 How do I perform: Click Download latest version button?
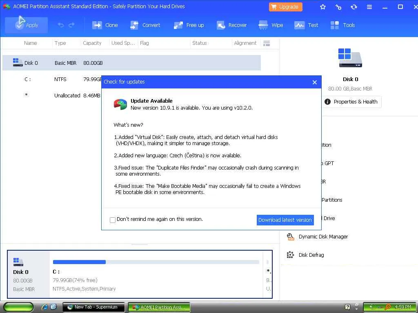(x=285, y=220)
